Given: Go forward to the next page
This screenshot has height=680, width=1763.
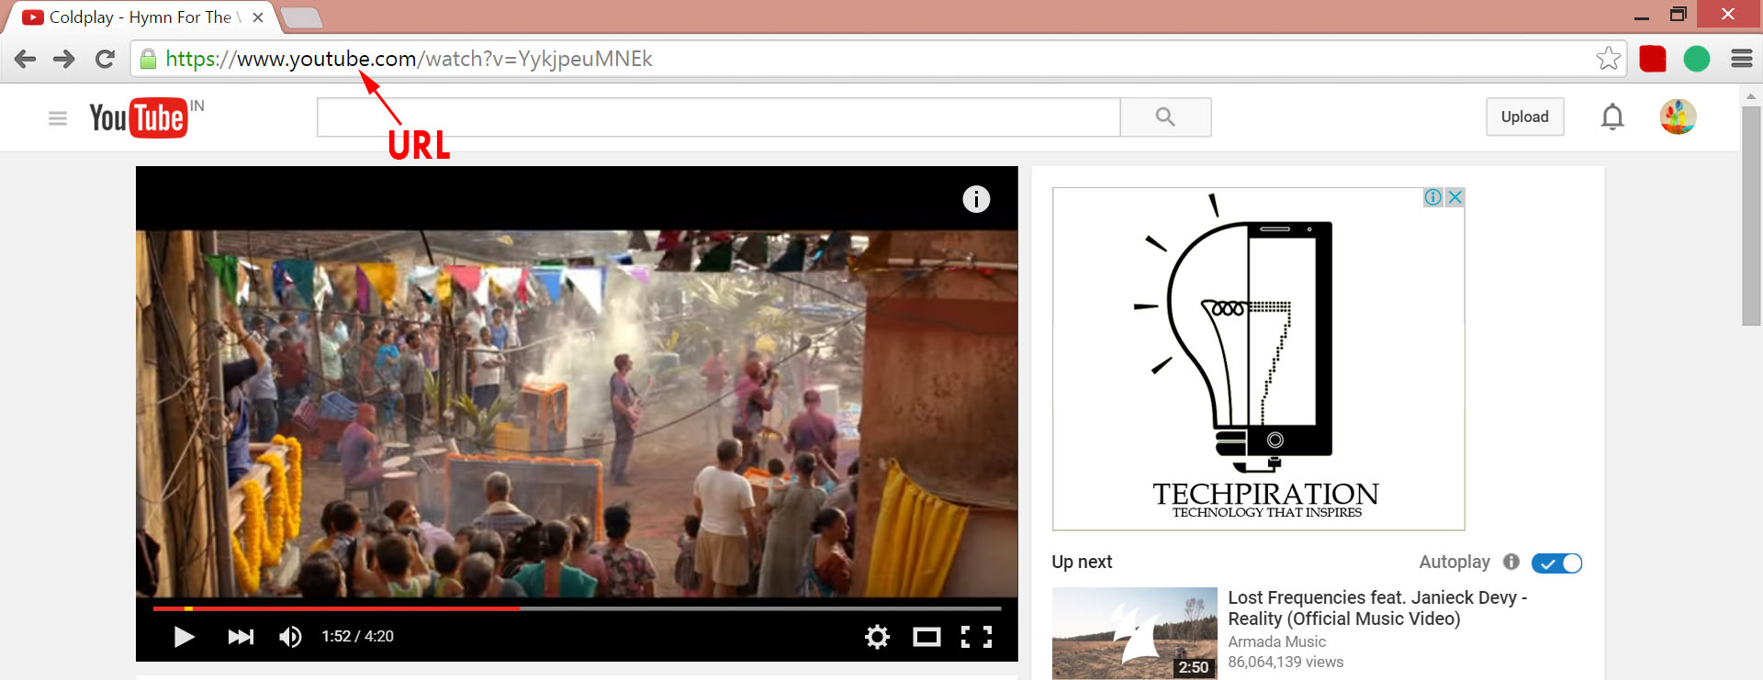Looking at the screenshot, I should tap(64, 60).
